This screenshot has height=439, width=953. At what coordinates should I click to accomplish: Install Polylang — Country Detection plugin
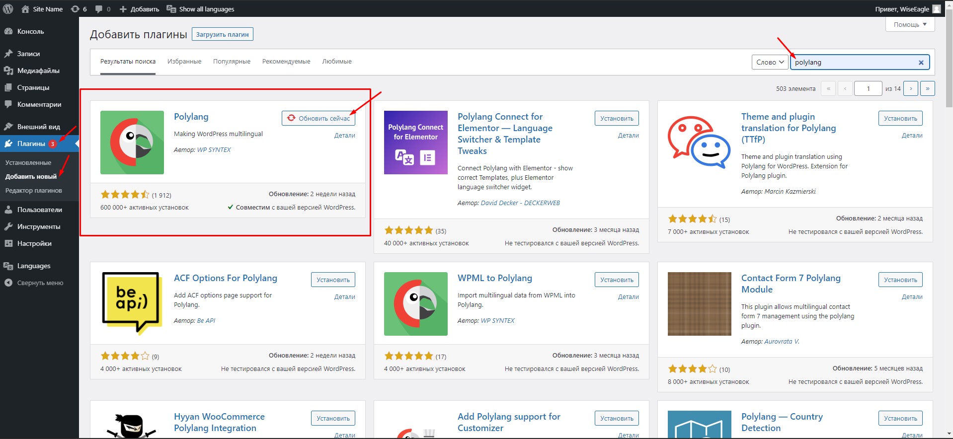(x=900, y=418)
